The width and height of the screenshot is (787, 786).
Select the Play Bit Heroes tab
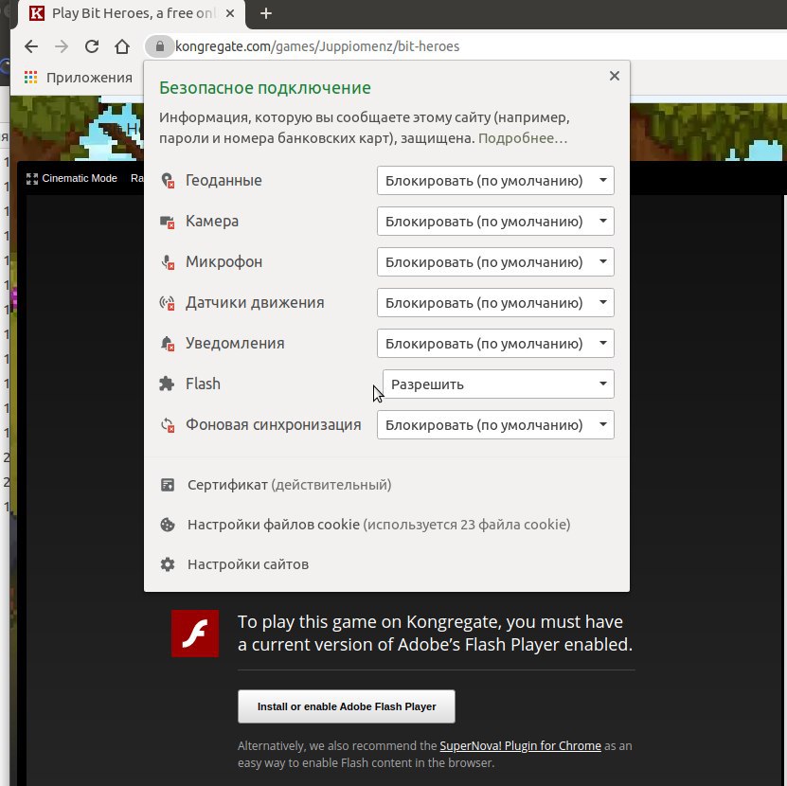tap(132, 14)
